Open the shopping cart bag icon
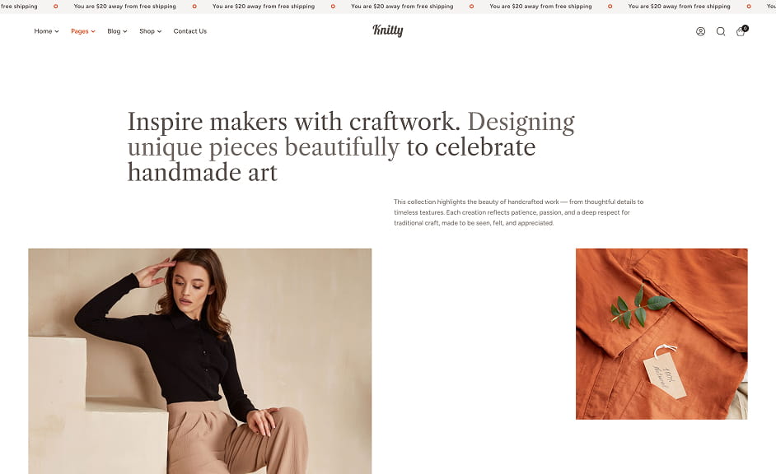Screen dimensions: 776x474 pyautogui.click(x=740, y=32)
